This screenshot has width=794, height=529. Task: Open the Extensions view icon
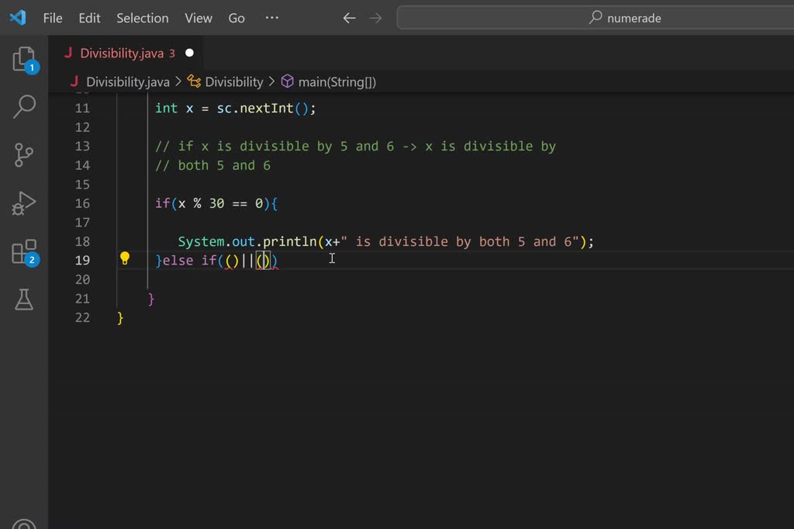24,252
